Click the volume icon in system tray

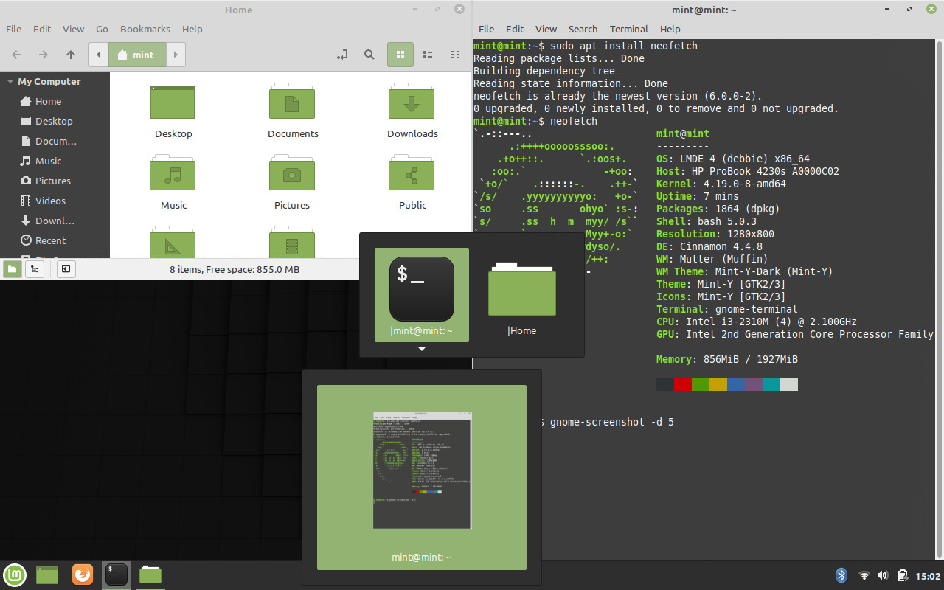click(882, 575)
